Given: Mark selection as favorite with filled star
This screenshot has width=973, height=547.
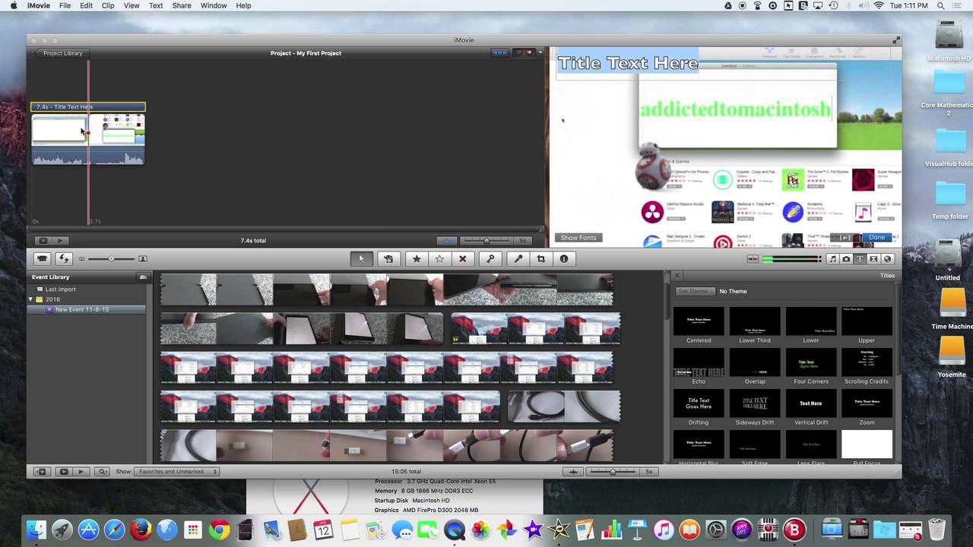Looking at the screenshot, I should [417, 259].
